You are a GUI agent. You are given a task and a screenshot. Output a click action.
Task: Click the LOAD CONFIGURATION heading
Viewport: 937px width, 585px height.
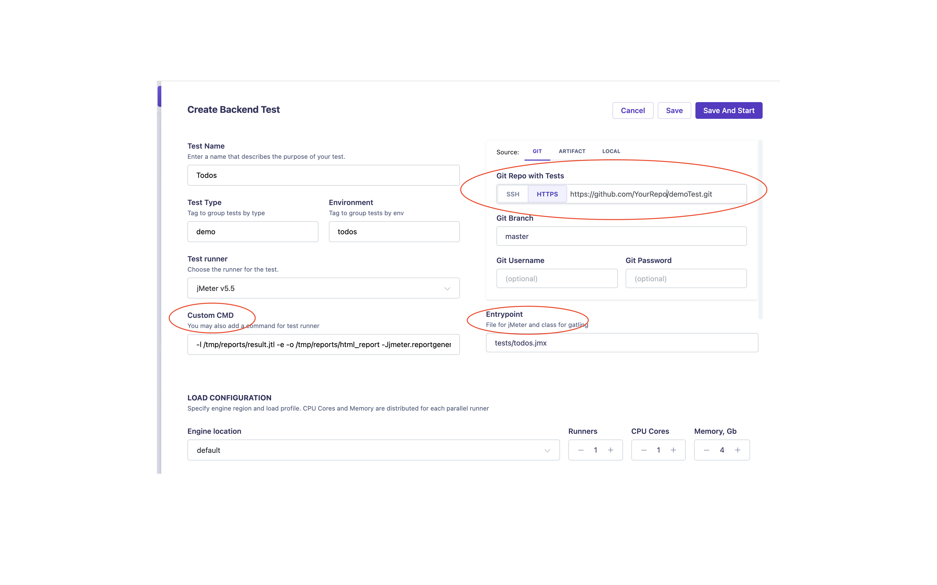click(x=229, y=398)
